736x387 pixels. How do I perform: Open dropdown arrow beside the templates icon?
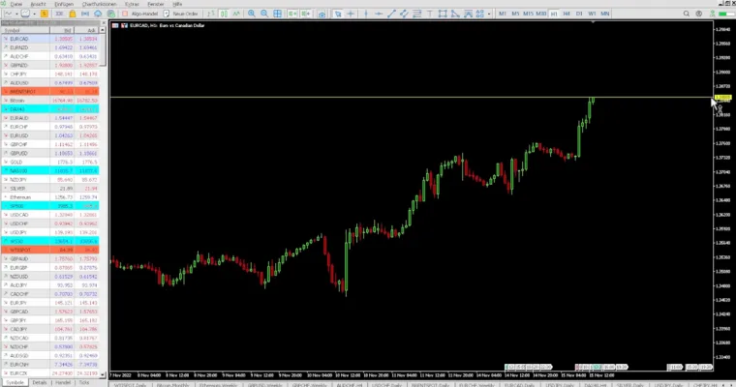pos(34,14)
